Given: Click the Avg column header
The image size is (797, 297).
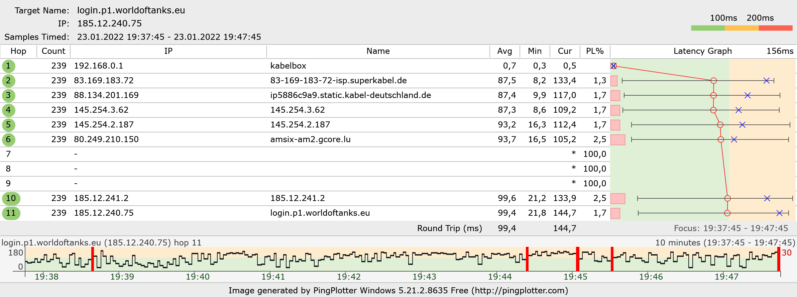Looking at the screenshot, I should [x=504, y=51].
